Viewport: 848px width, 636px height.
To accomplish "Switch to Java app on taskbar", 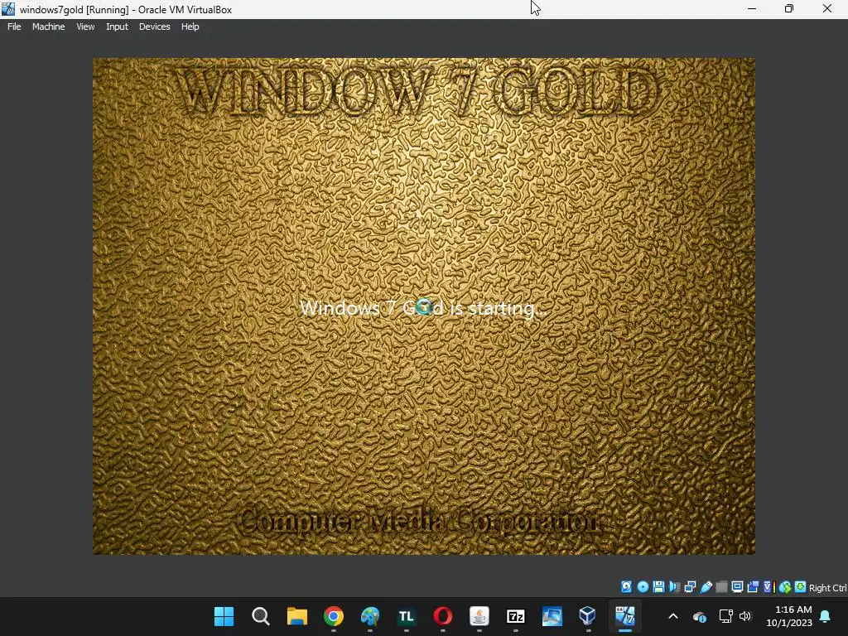I will [x=479, y=616].
